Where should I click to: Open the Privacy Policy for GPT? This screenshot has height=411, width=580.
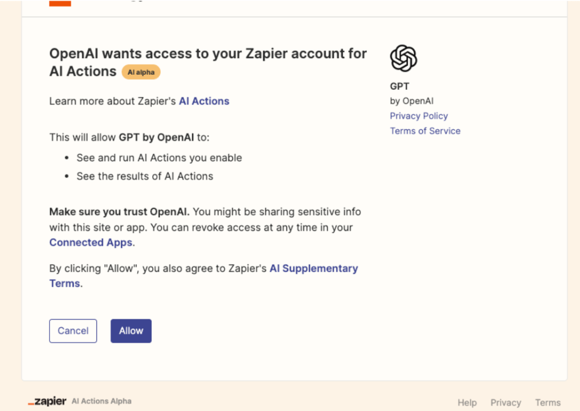pos(419,116)
